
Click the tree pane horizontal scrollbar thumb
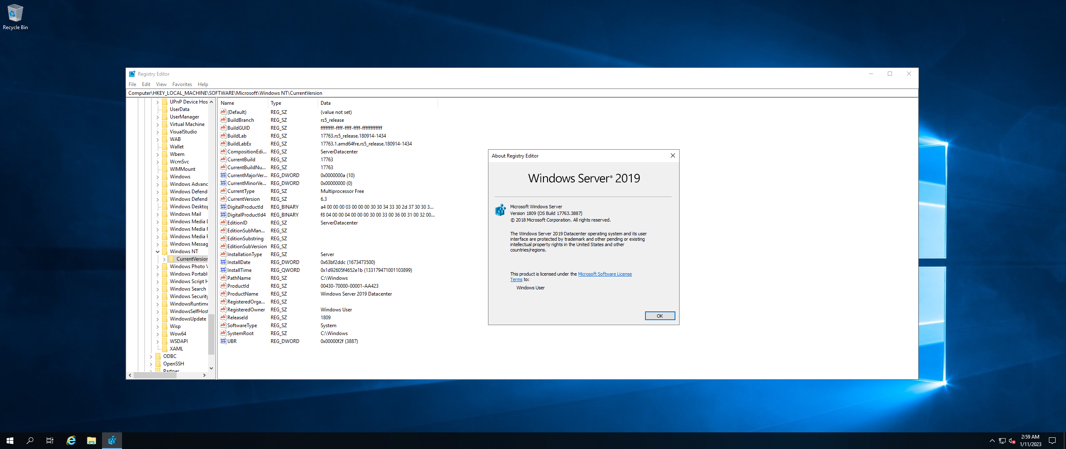point(155,375)
